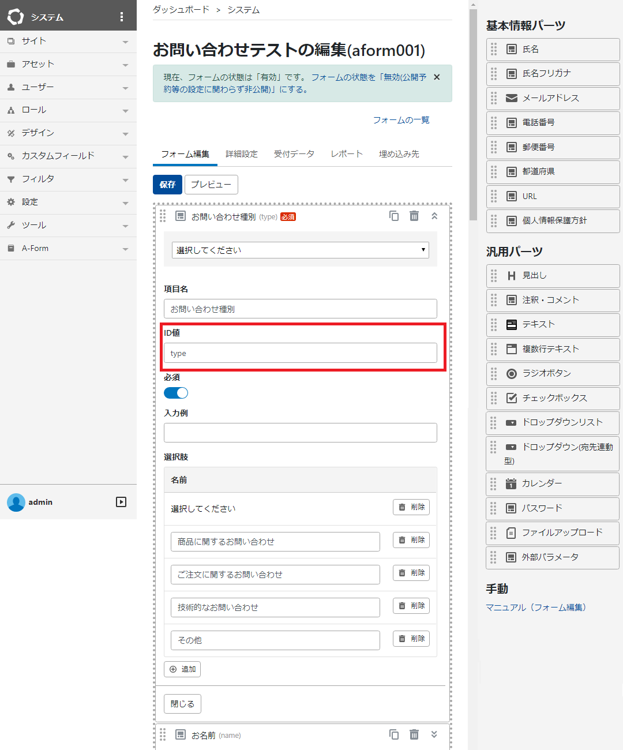Screen dimensions: 623x750
Task: Select the メールアドレス part
Action: click(553, 98)
